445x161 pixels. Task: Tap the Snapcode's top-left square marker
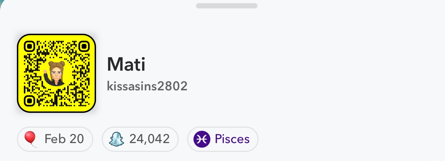click(x=30, y=46)
